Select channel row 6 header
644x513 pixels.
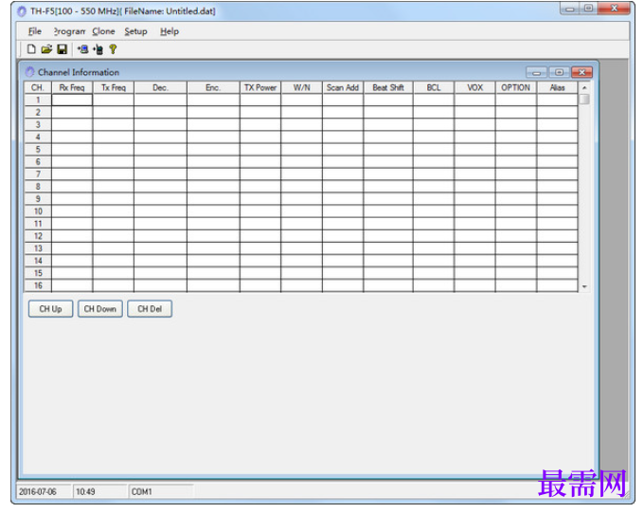click(38, 161)
